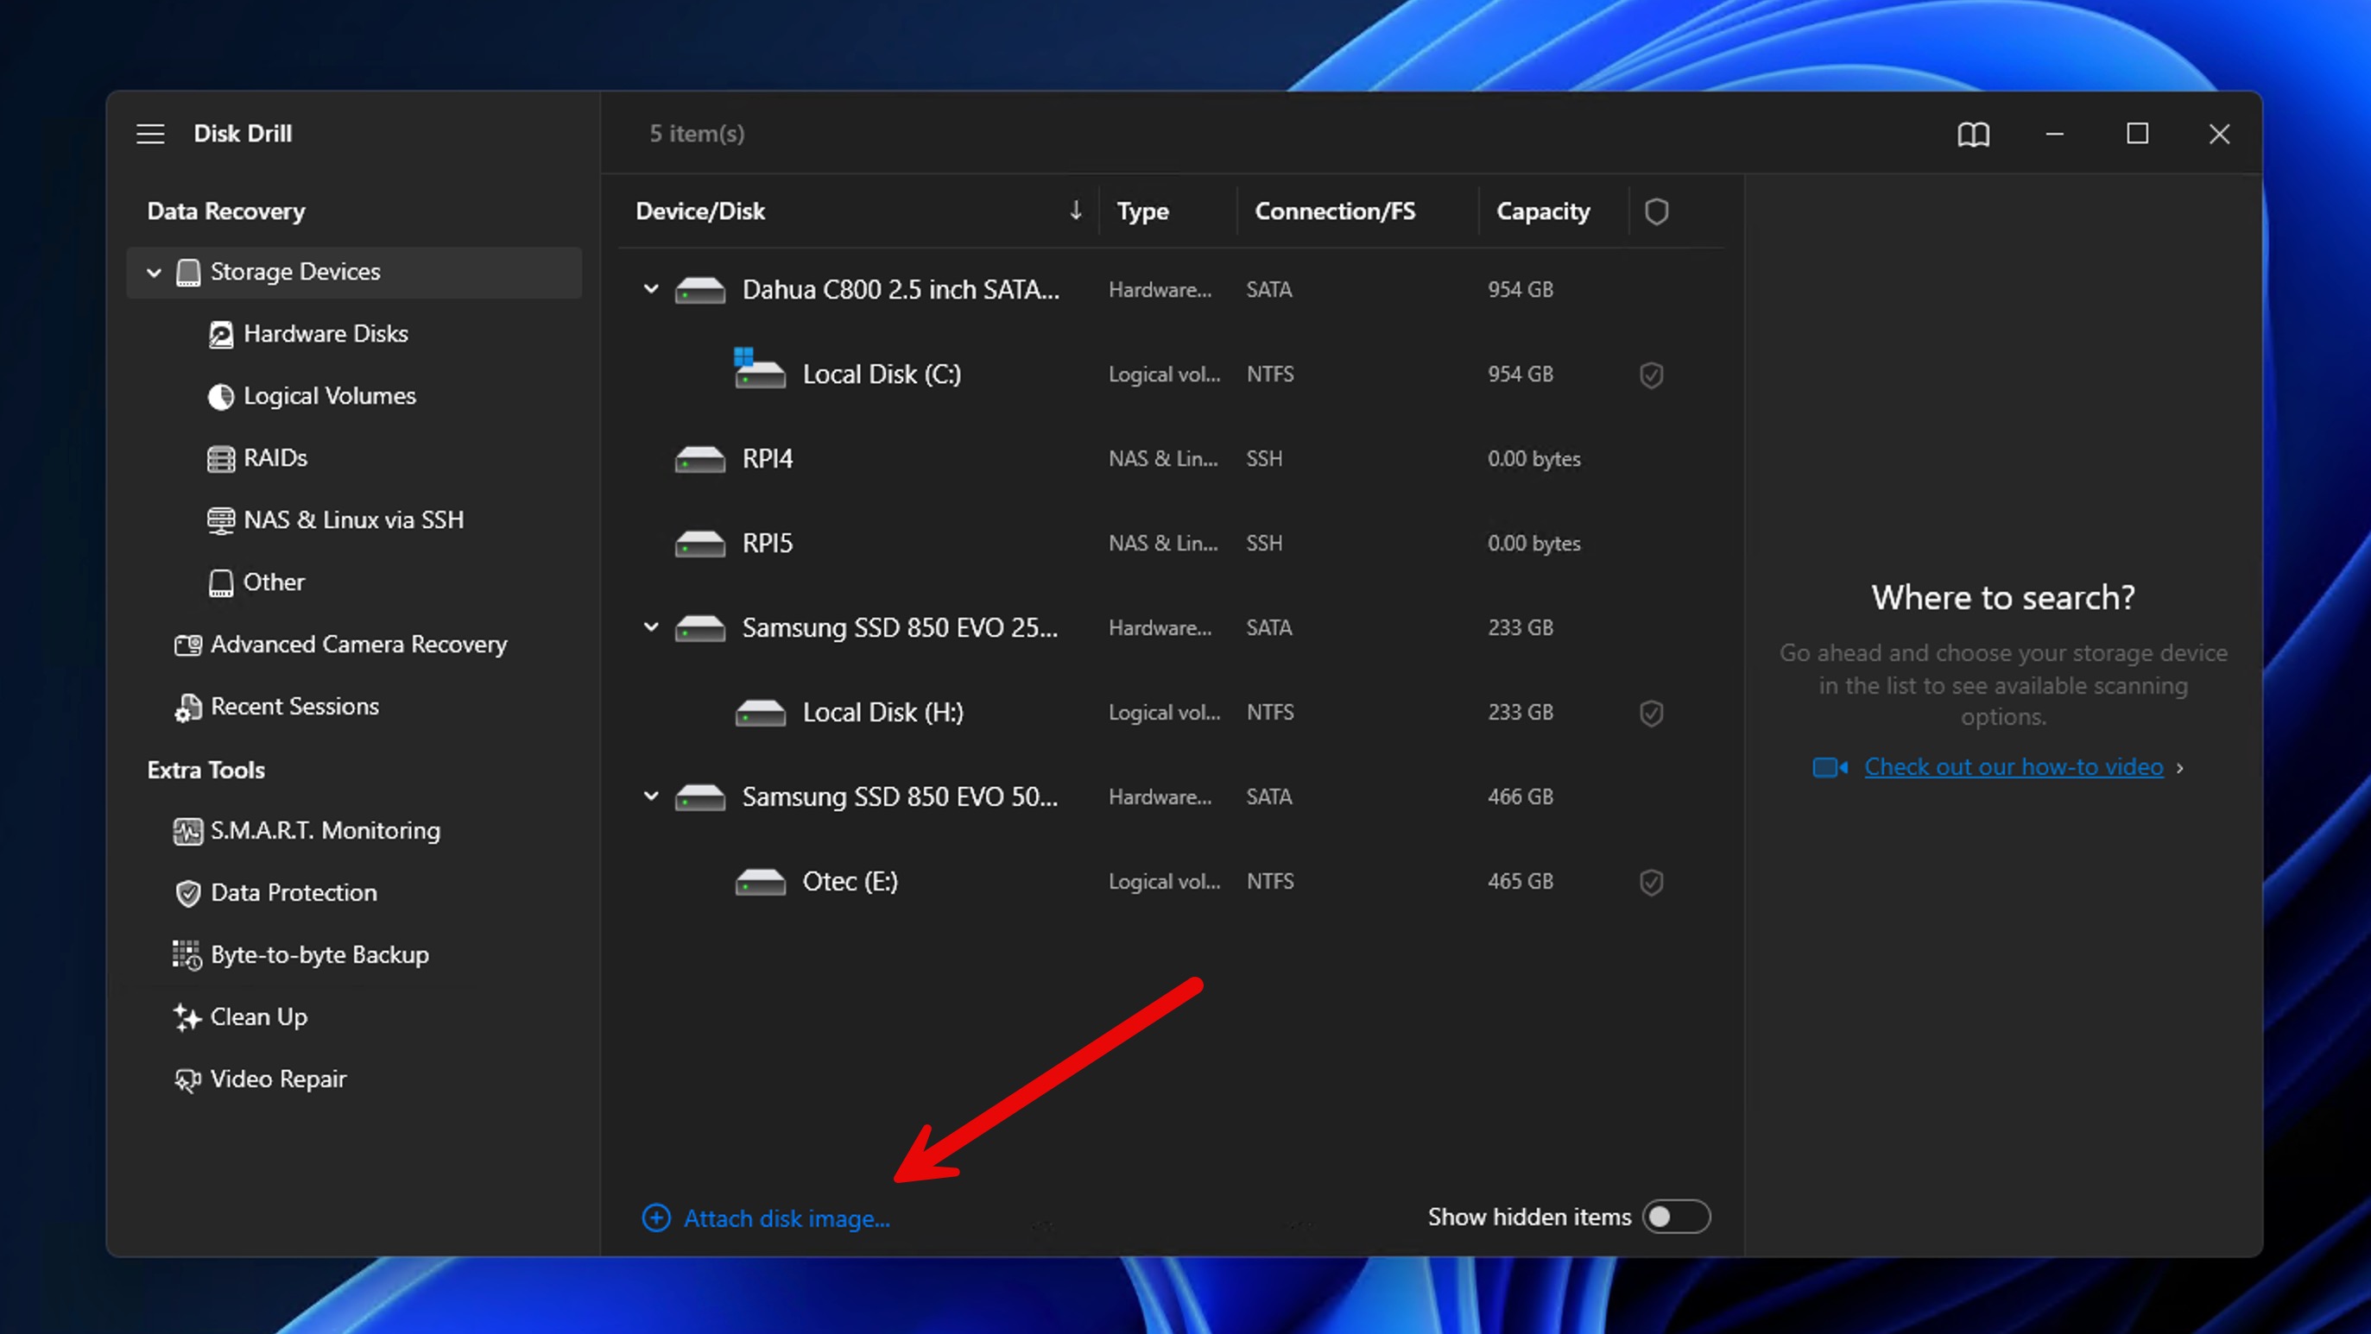2371x1334 pixels.
Task: Click the video camera icon by how-to link
Action: click(x=1830, y=767)
